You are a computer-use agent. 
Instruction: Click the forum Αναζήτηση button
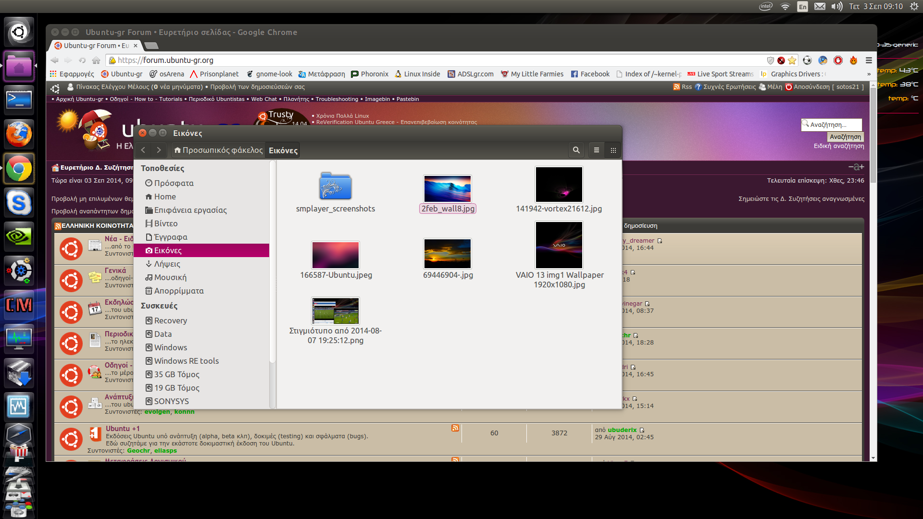click(845, 137)
